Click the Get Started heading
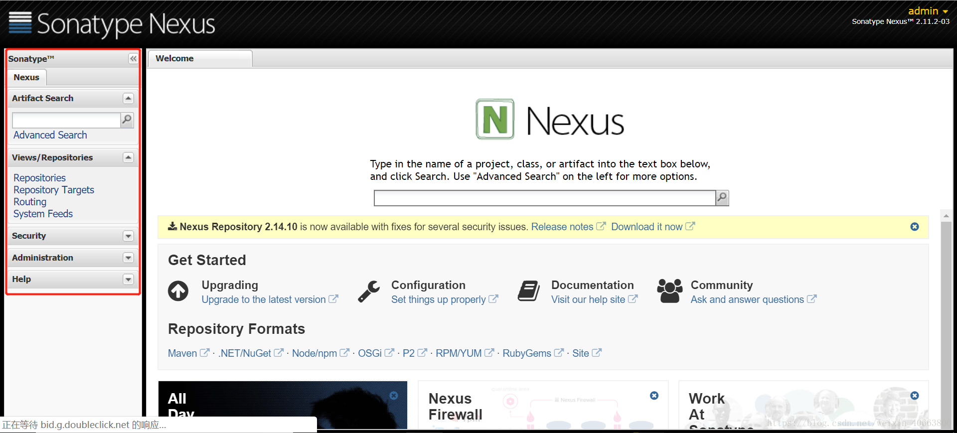Screen dimensions: 957x433 (x=207, y=260)
